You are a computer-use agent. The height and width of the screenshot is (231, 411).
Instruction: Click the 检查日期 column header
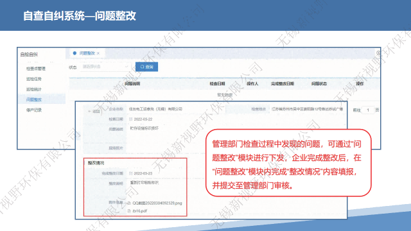pyautogui.click(x=217, y=83)
